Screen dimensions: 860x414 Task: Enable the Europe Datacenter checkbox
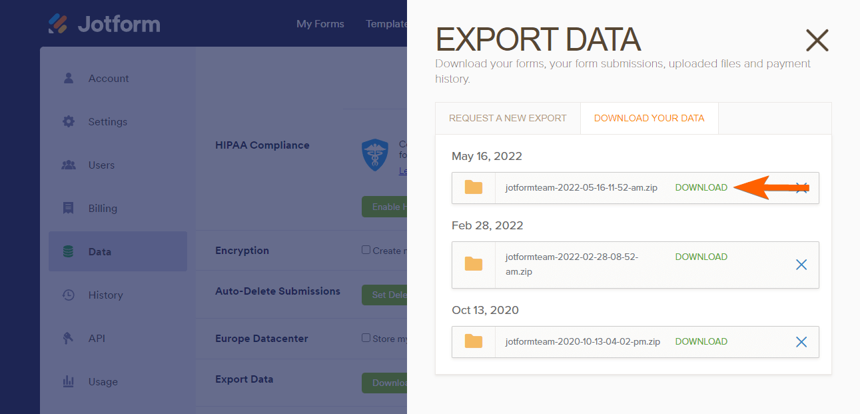(x=366, y=338)
